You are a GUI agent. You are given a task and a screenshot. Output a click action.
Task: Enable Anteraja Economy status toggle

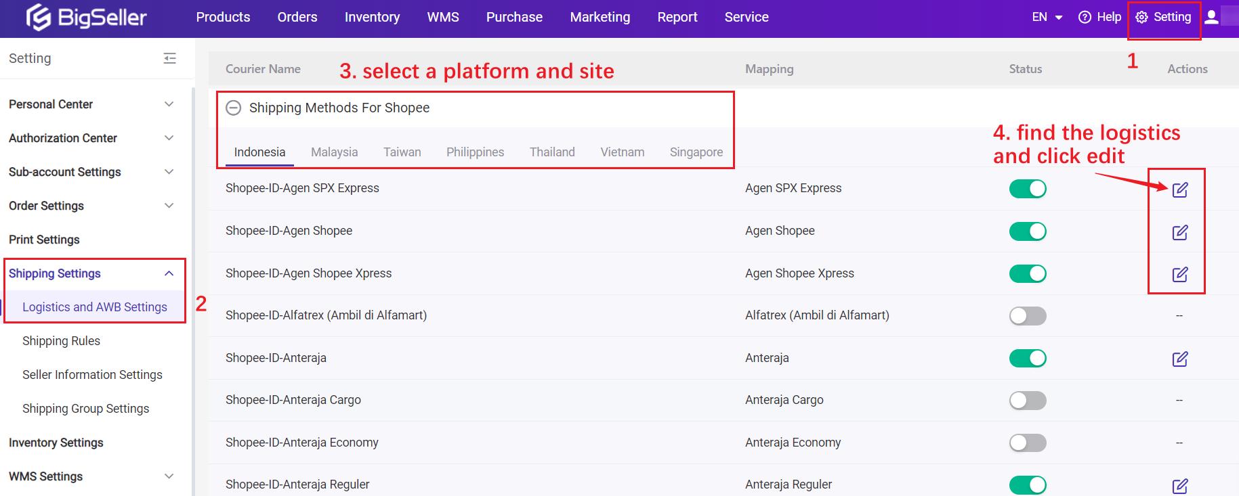click(1028, 443)
